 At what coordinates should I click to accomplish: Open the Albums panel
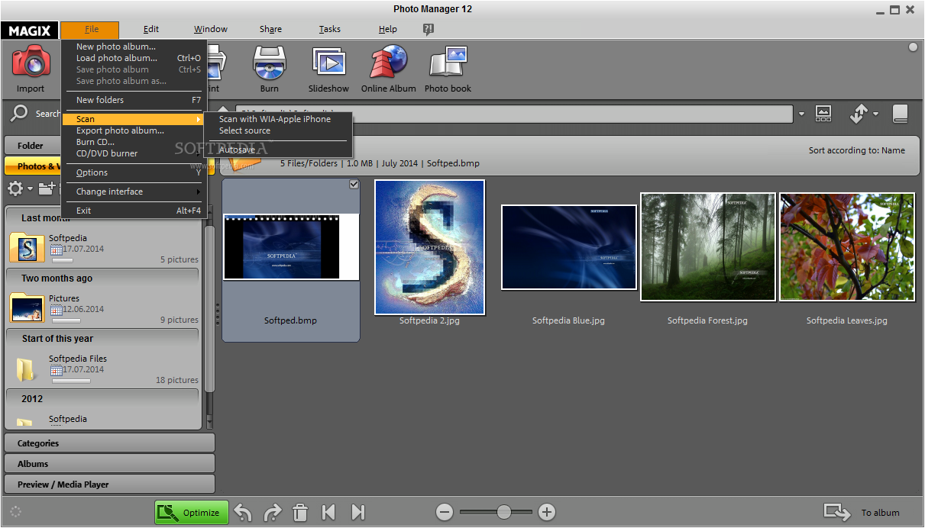click(109, 463)
